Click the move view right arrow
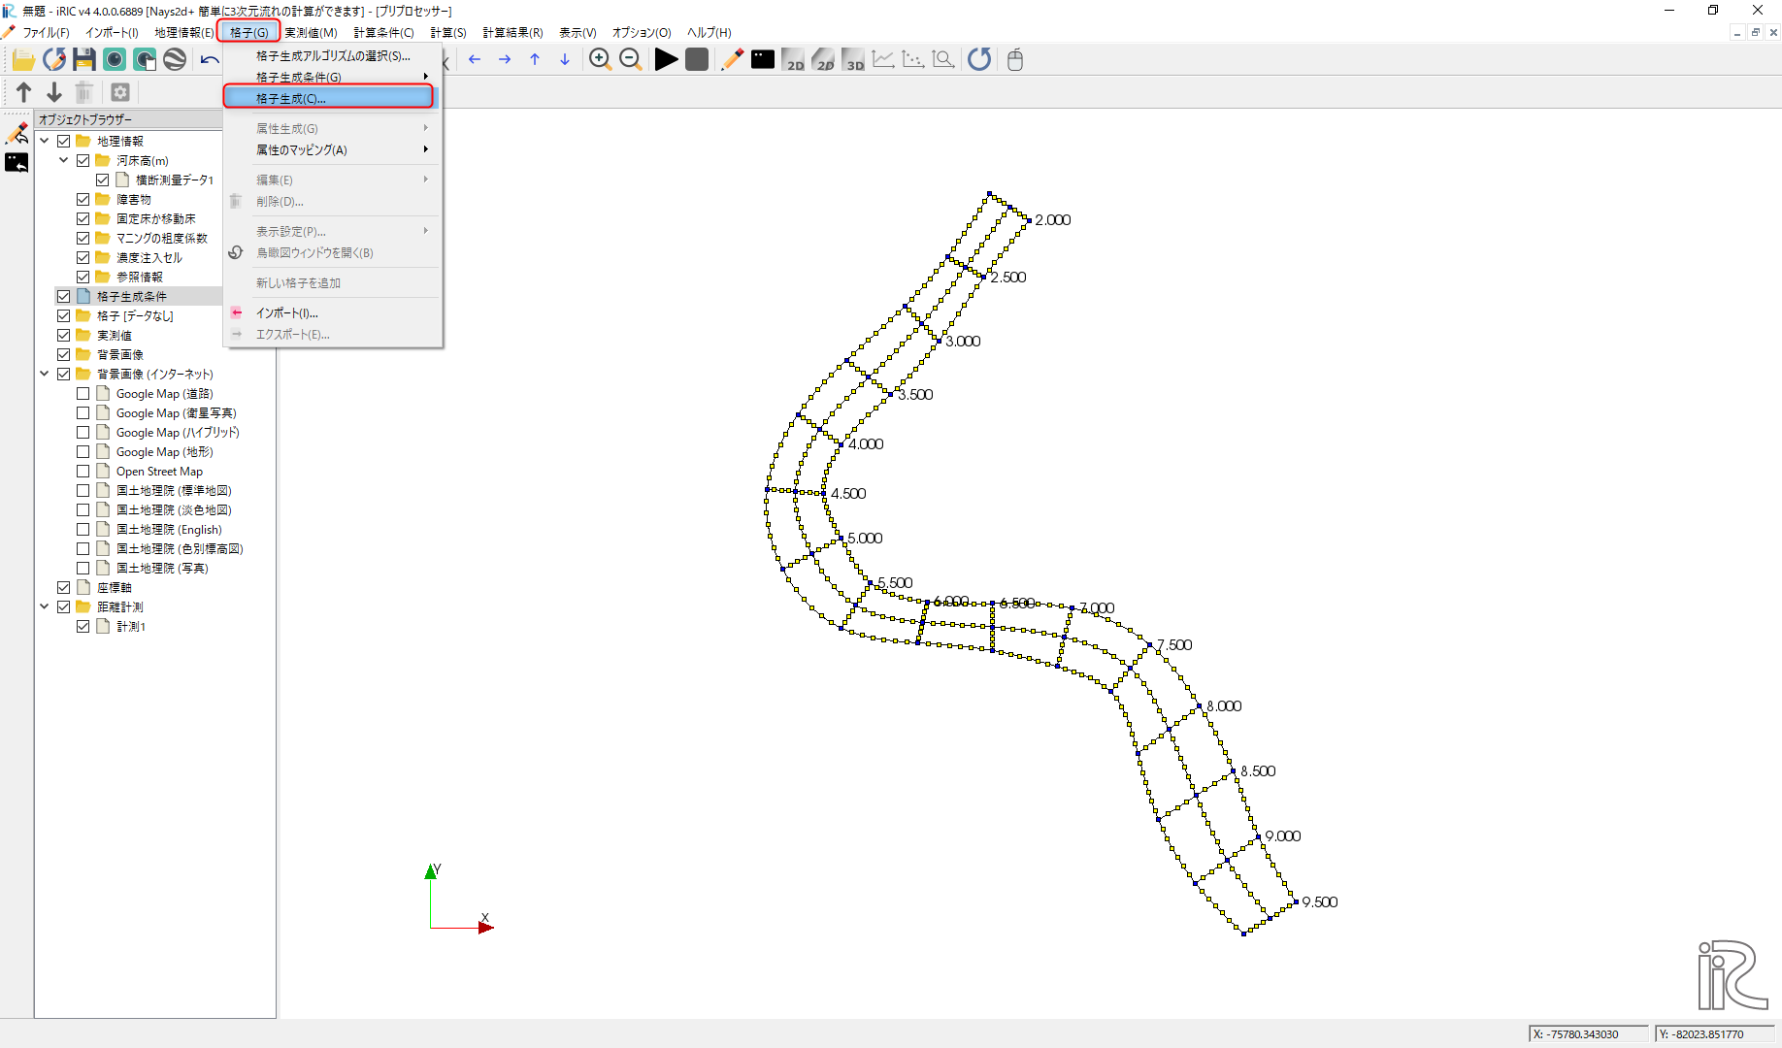 [x=505, y=60]
